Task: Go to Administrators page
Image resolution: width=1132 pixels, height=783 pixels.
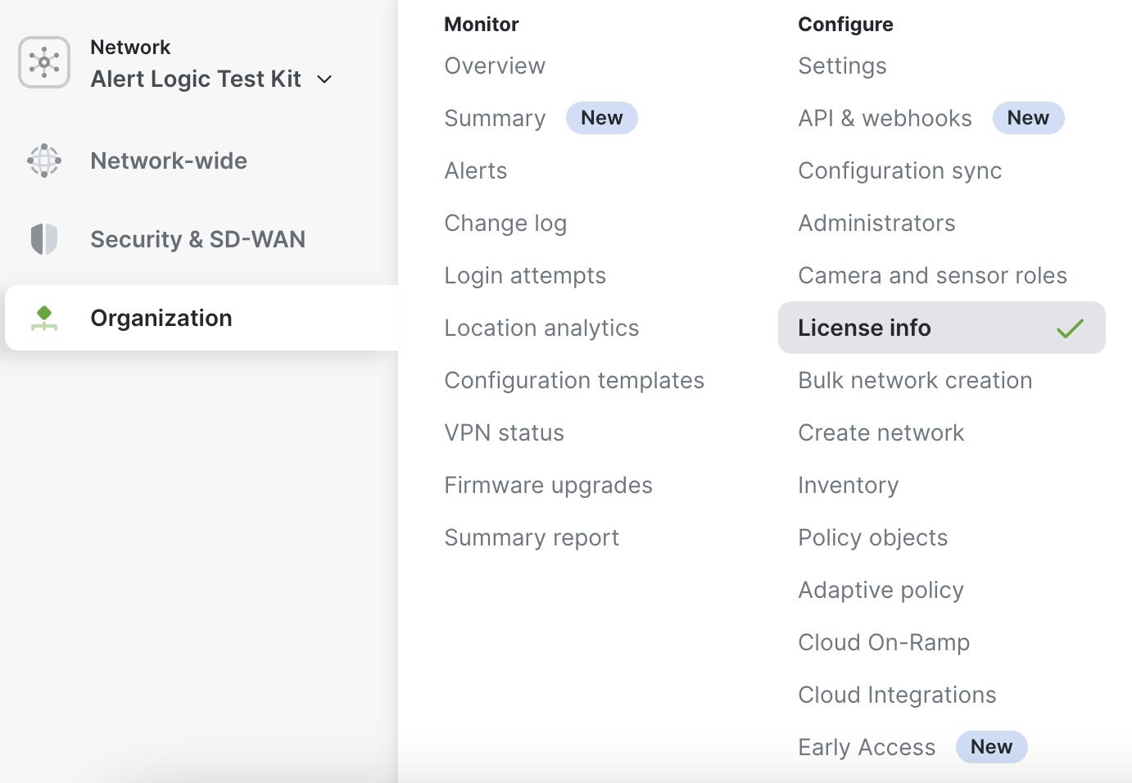Action: (x=876, y=223)
